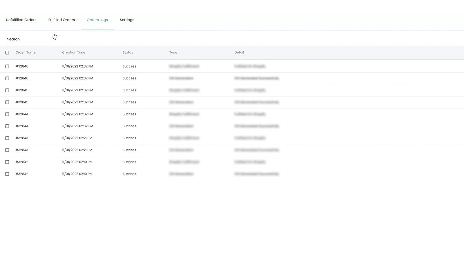Go to the Settings tab
The height and width of the screenshot is (261, 464).
click(127, 20)
